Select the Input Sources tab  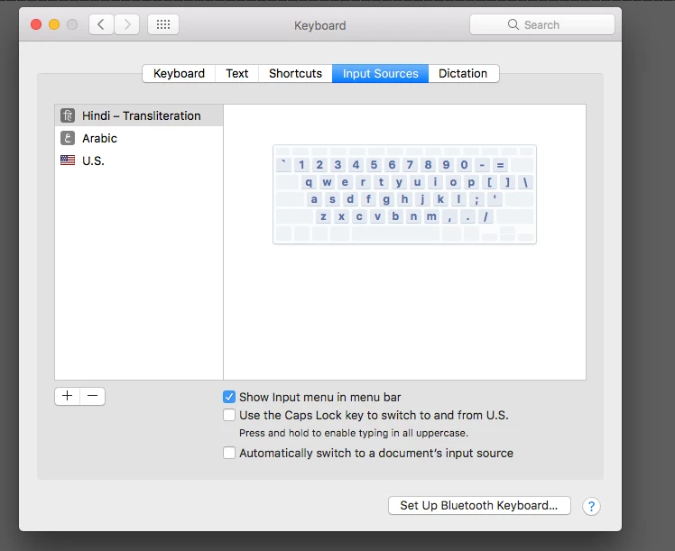pyautogui.click(x=380, y=74)
